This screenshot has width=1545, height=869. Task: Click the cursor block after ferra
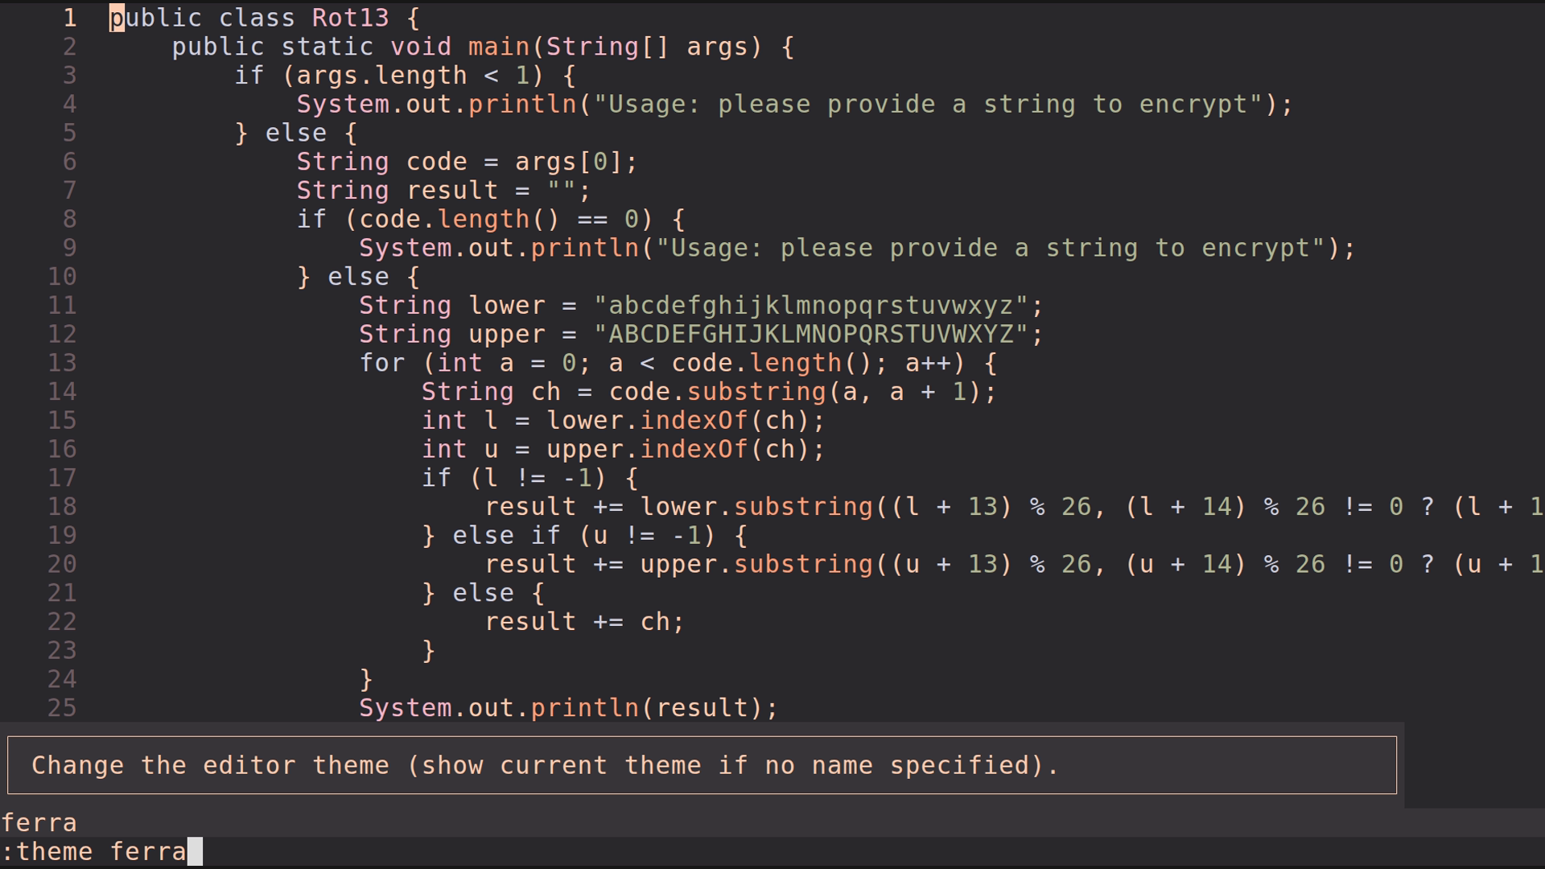(x=194, y=850)
